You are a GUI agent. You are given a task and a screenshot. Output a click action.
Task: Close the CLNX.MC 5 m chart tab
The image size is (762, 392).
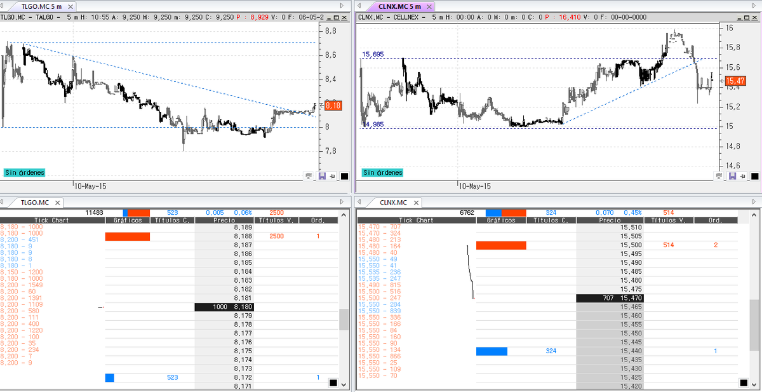(x=429, y=6)
